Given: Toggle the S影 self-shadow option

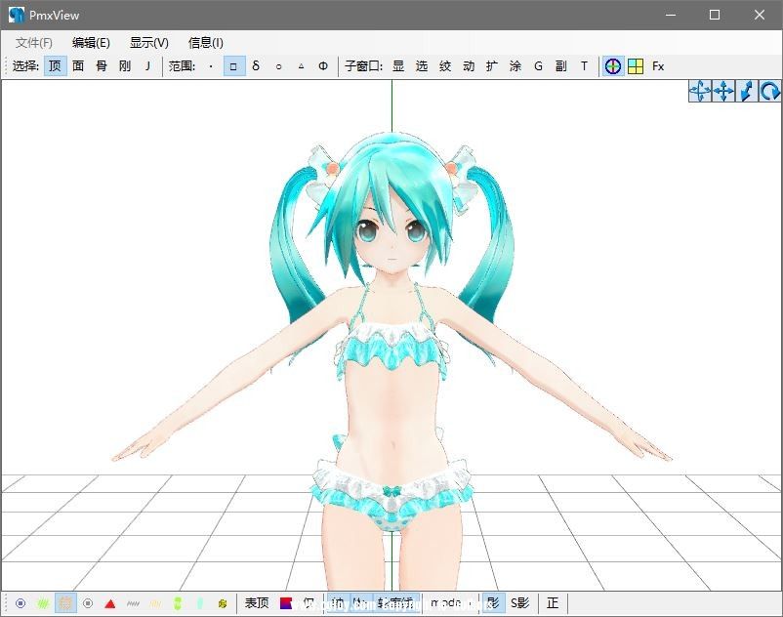Looking at the screenshot, I should 519,603.
